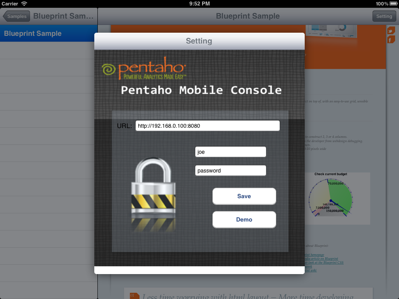Viewport: 399px width, 299px height.
Task: Click the Check current budget gauge
Action: 330,198
